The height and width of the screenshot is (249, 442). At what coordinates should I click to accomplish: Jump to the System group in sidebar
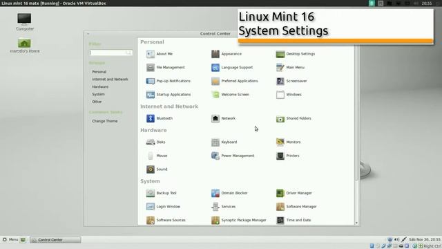tap(98, 94)
